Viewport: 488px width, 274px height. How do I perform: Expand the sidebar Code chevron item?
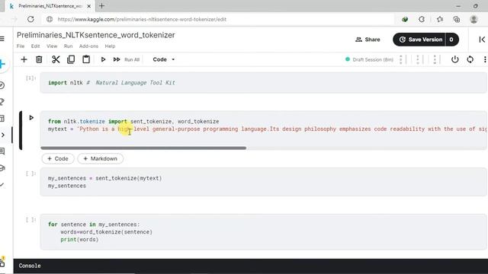(x=3, y=135)
